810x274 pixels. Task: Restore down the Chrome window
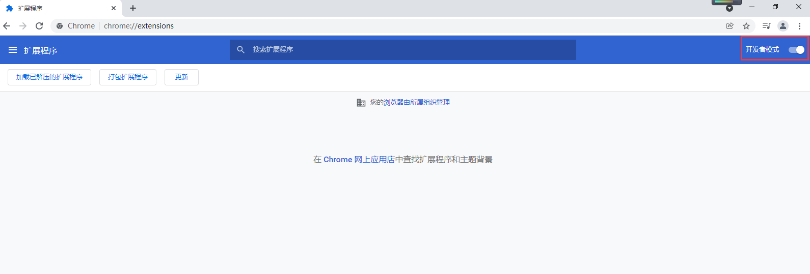775,7
